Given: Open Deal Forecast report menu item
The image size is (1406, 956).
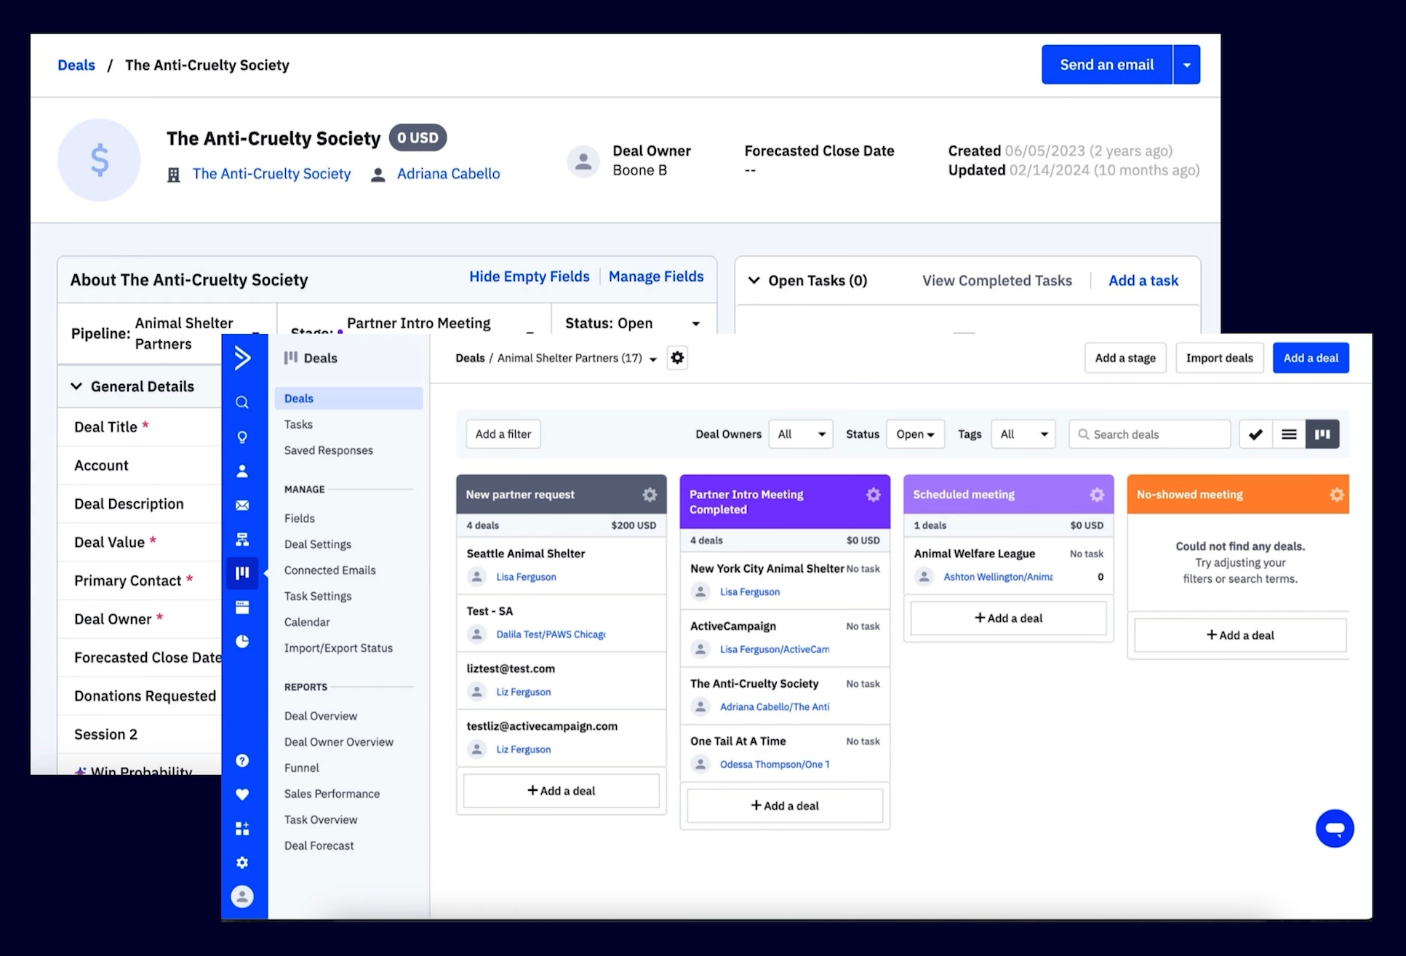Looking at the screenshot, I should 319,845.
